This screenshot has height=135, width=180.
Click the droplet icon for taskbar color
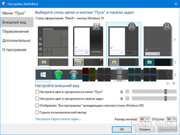(122, 98)
